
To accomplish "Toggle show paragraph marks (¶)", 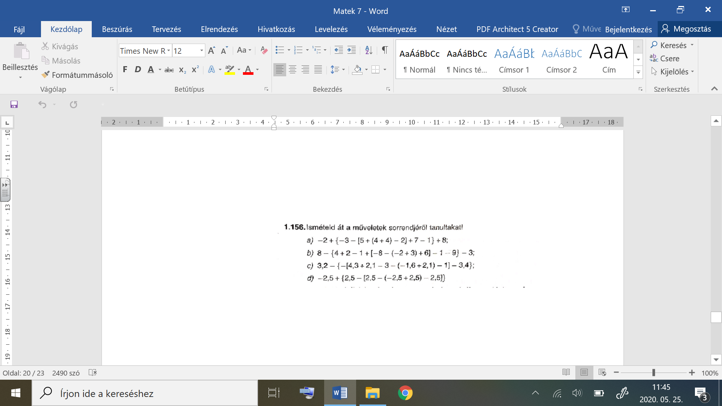I will [385, 50].
